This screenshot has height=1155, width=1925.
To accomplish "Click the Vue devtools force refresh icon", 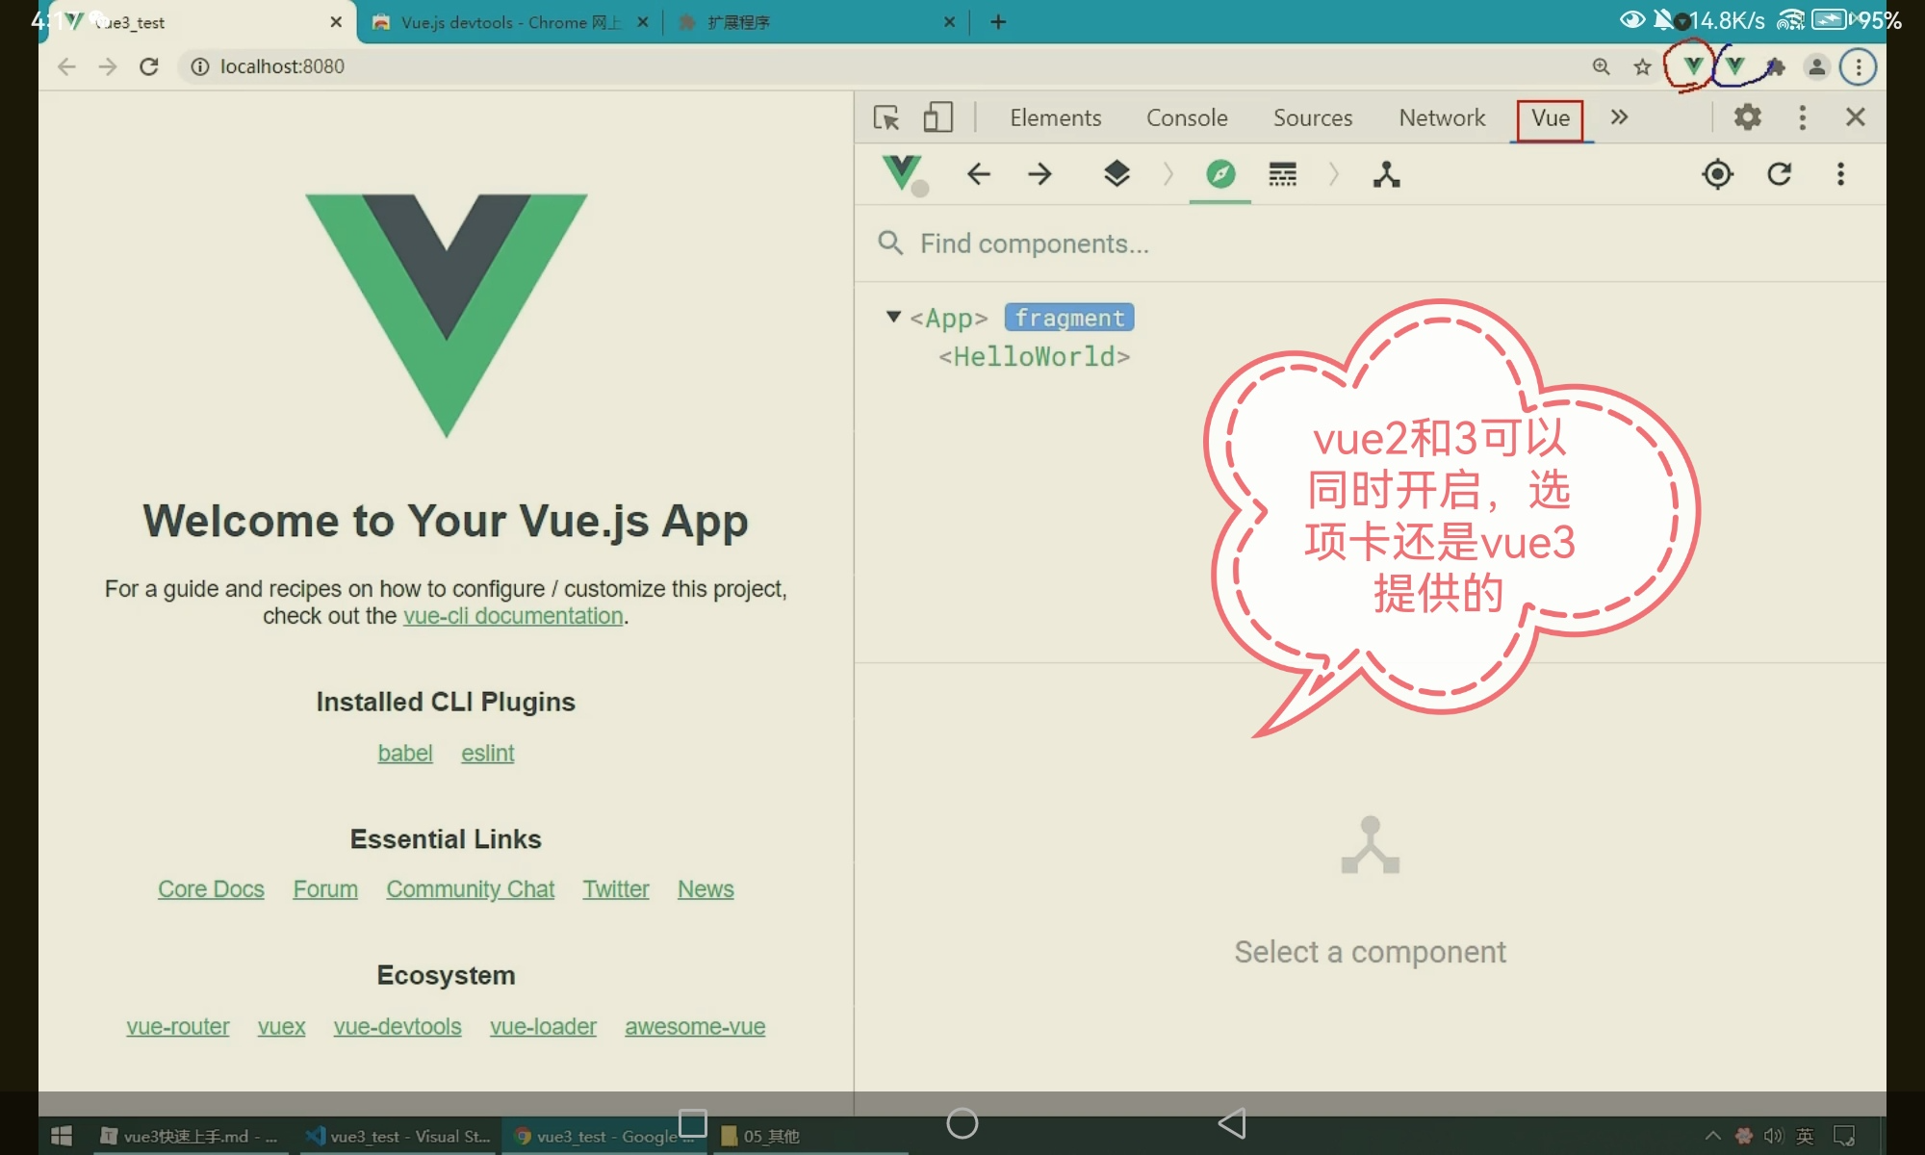I will (1779, 174).
